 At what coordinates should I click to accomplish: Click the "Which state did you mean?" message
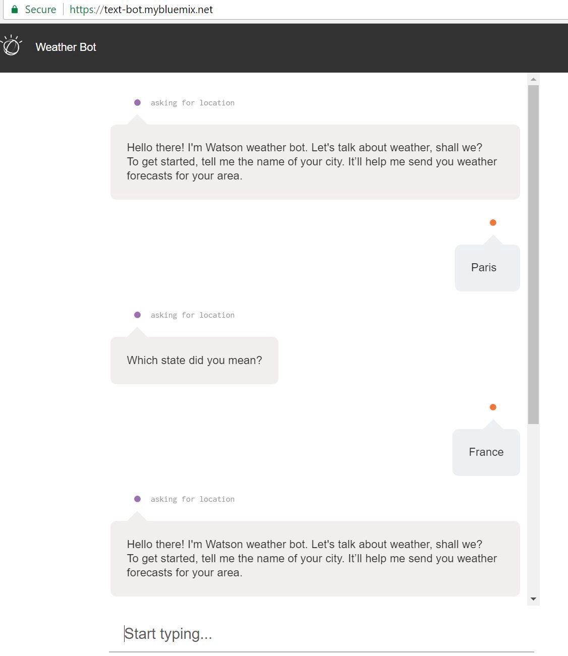tap(194, 361)
